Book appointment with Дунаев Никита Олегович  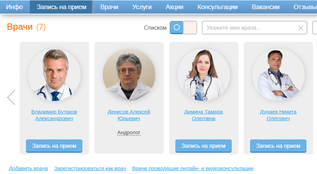tap(278, 146)
